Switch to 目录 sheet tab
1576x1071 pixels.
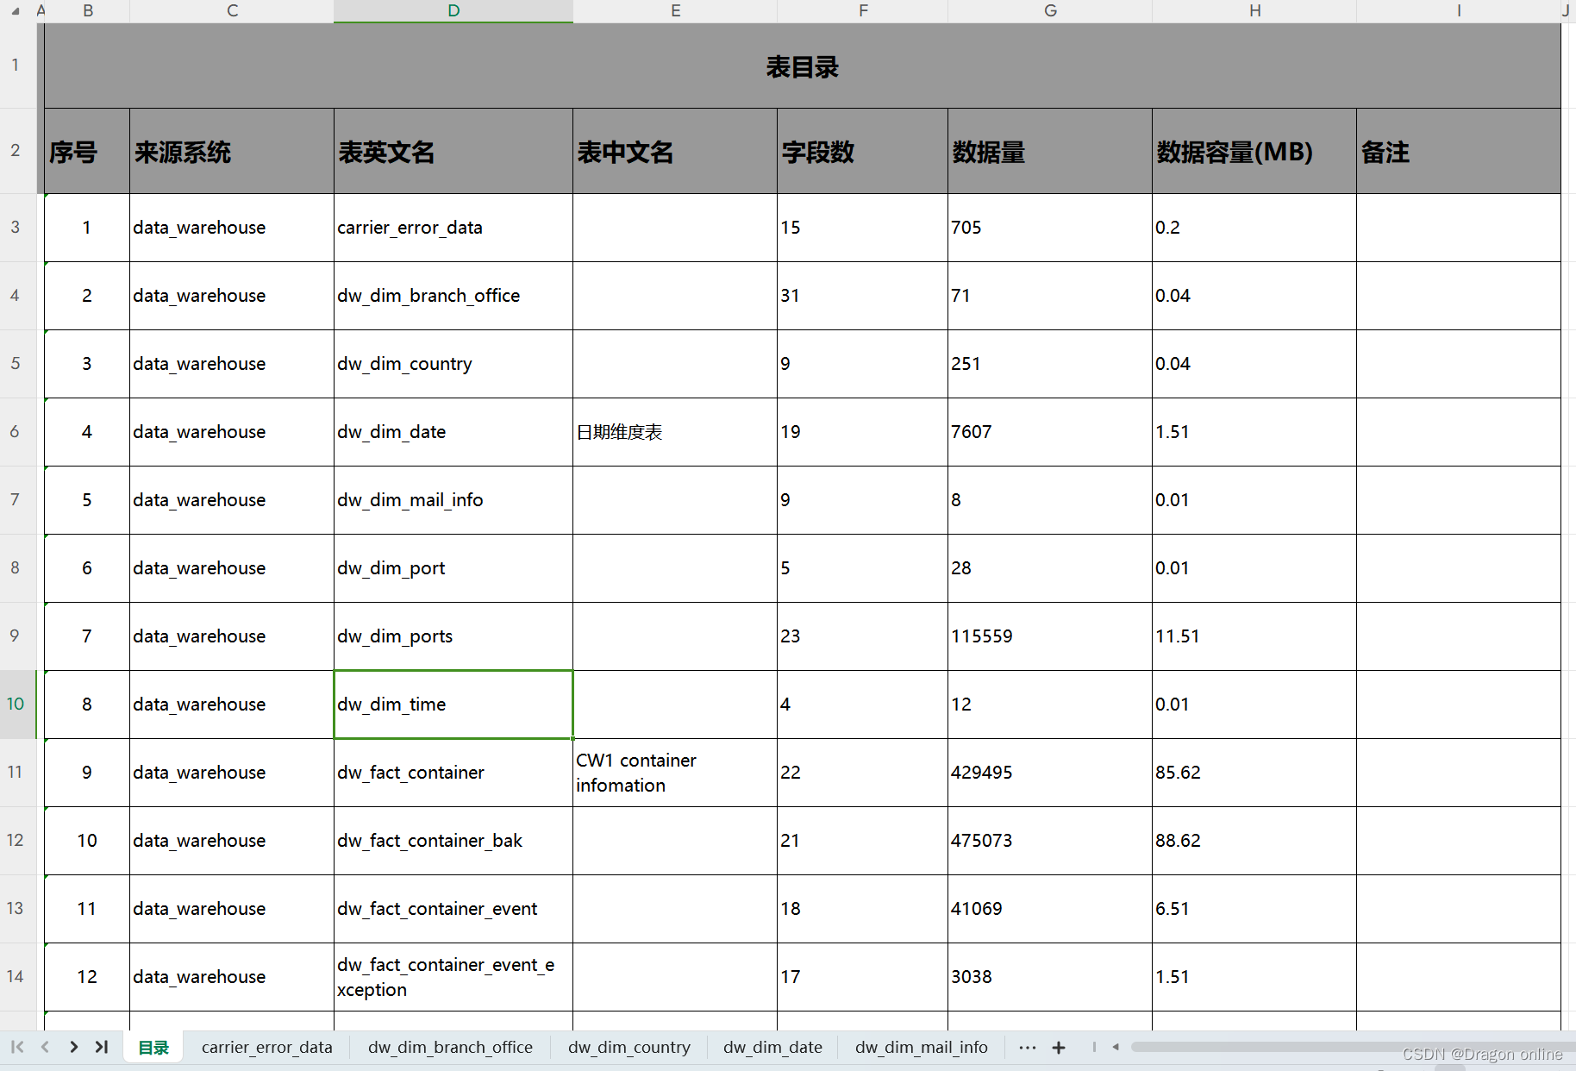click(153, 1047)
